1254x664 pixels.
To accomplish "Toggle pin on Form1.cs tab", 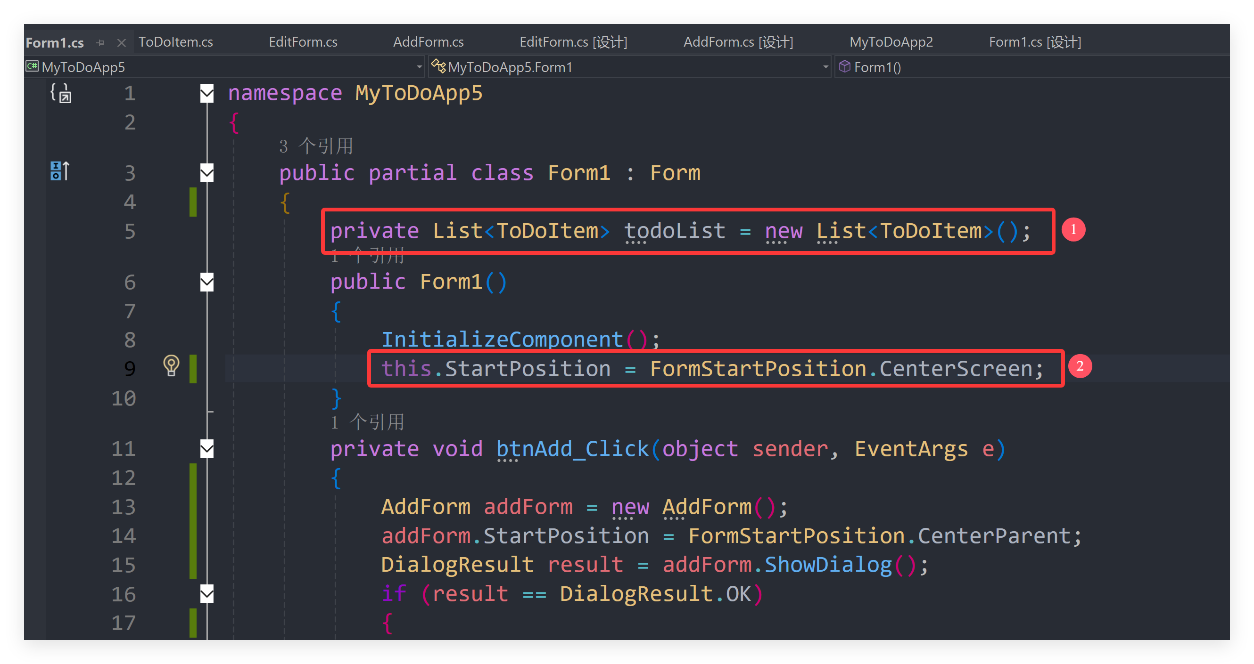I will pos(100,43).
